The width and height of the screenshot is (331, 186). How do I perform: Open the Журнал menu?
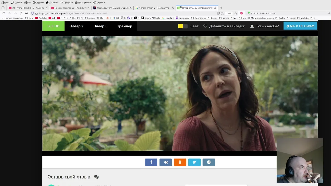click(38, 2)
